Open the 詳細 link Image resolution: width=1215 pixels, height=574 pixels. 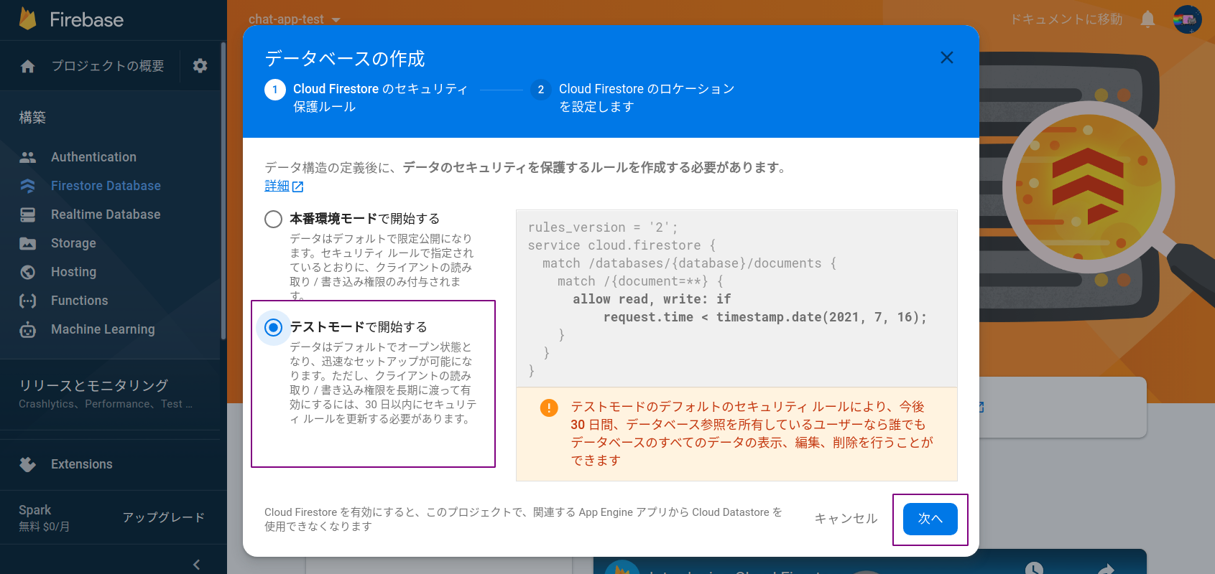point(277,186)
